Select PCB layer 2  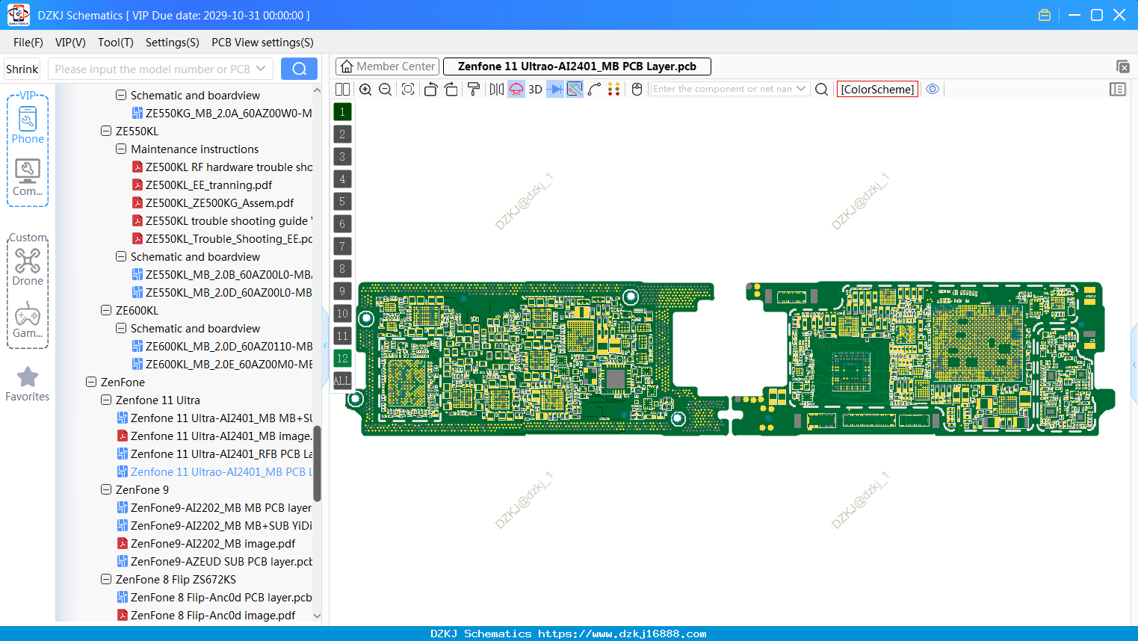point(342,134)
